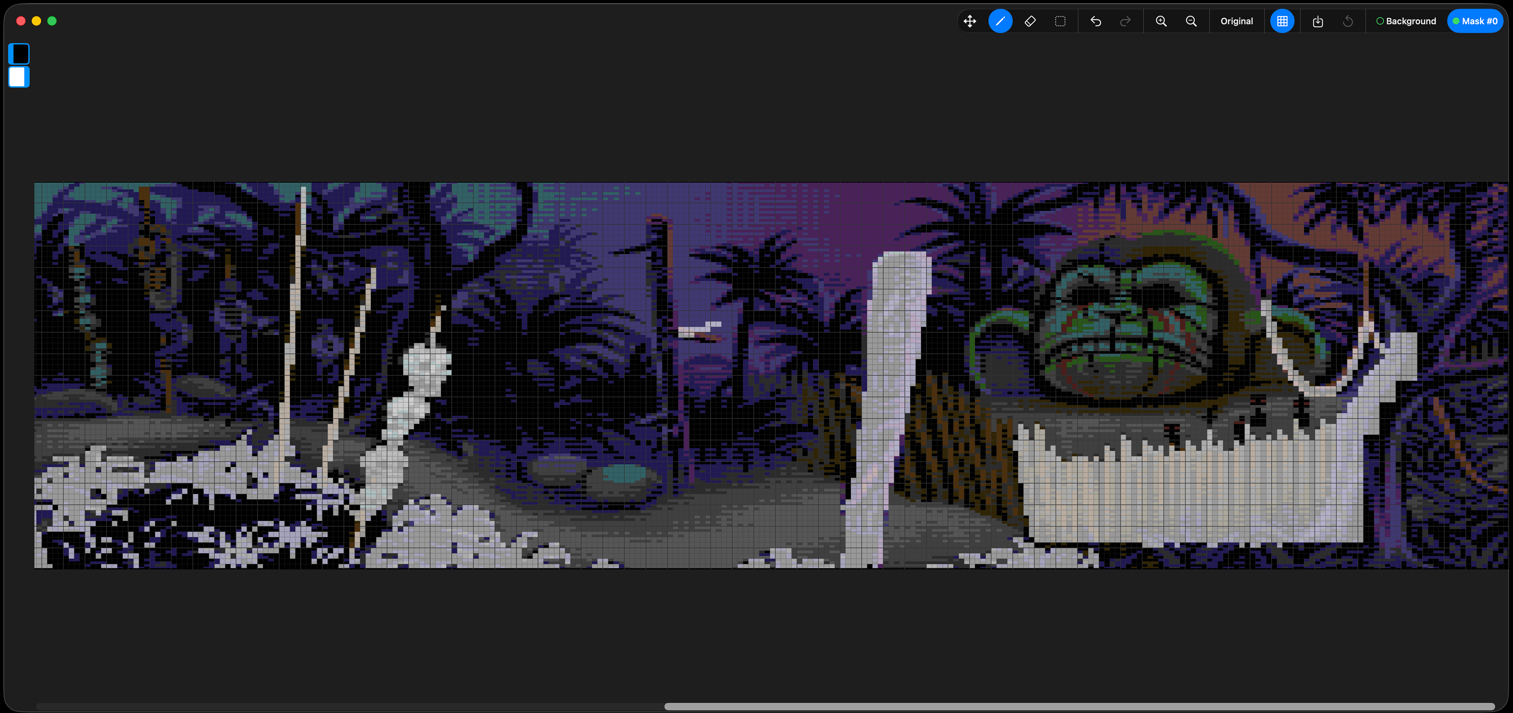Click the green macOS fullscreen button

(x=52, y=21)
